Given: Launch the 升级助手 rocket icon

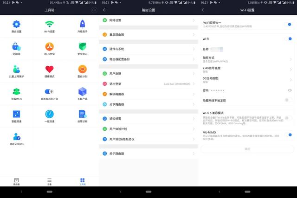Looking at the screenshot, I should [83, 24].
